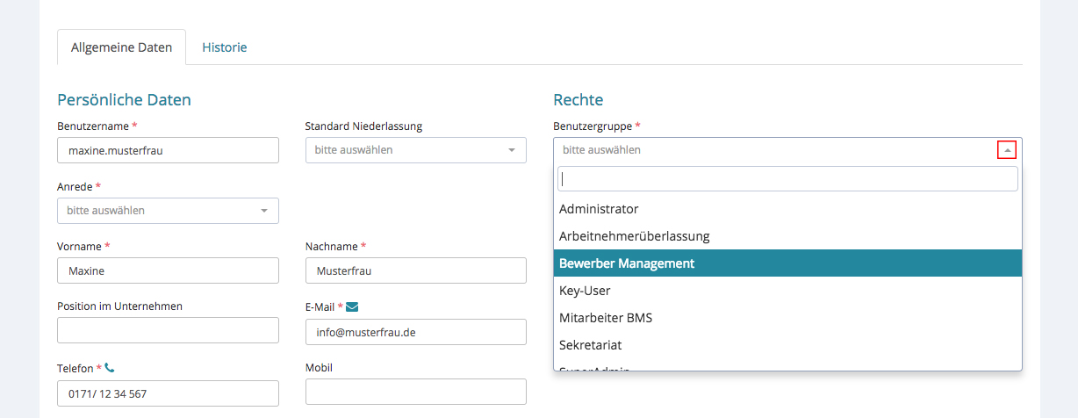The image size is (1078, 418).
Task: Click the envelope icon next to E-Mail
Action: click(x=352, y=306)
